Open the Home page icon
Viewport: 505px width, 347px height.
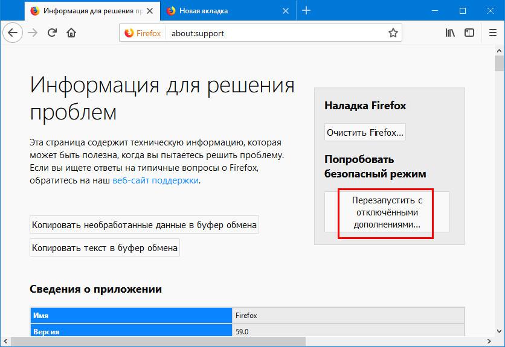coord(71,33)
